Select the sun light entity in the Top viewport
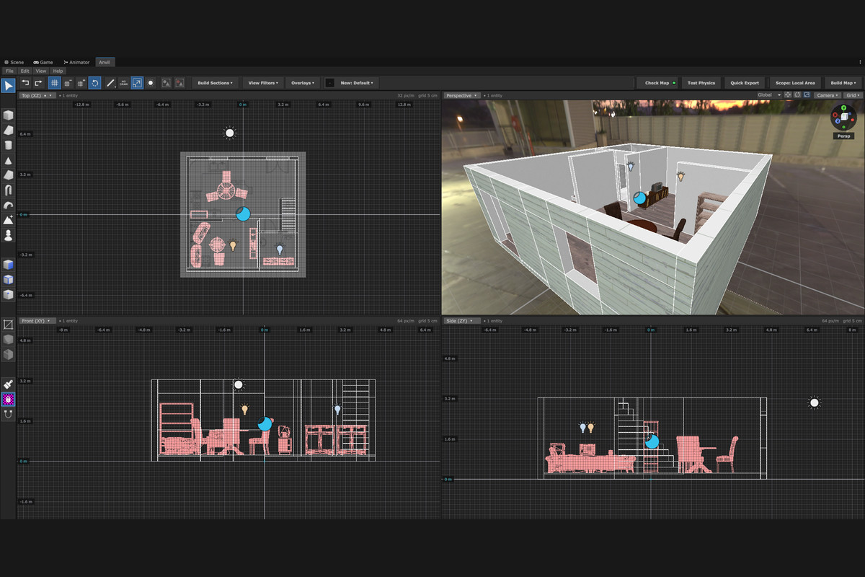865x577 pixels. pyautogui.click(x=229, y=133)
